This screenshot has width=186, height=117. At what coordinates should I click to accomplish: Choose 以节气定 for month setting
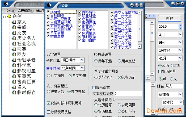96,77
